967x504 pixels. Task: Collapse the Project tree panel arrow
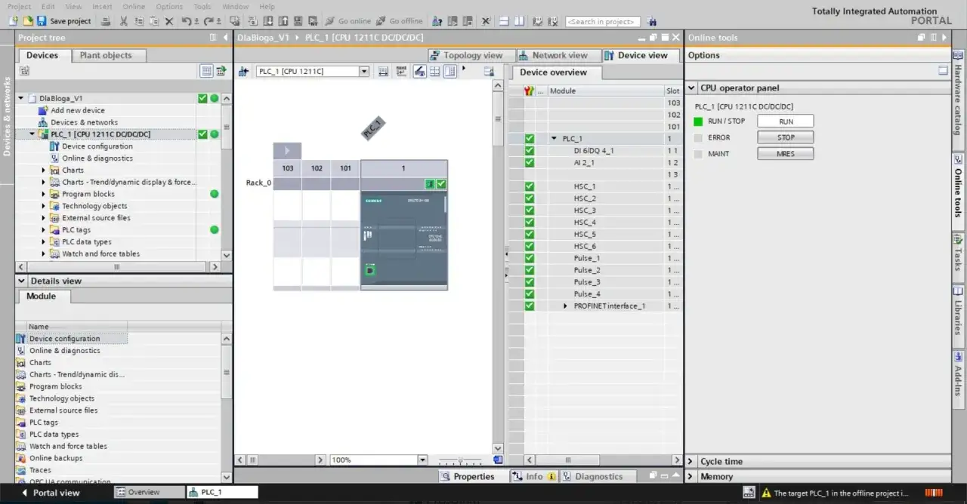point(225,38)
